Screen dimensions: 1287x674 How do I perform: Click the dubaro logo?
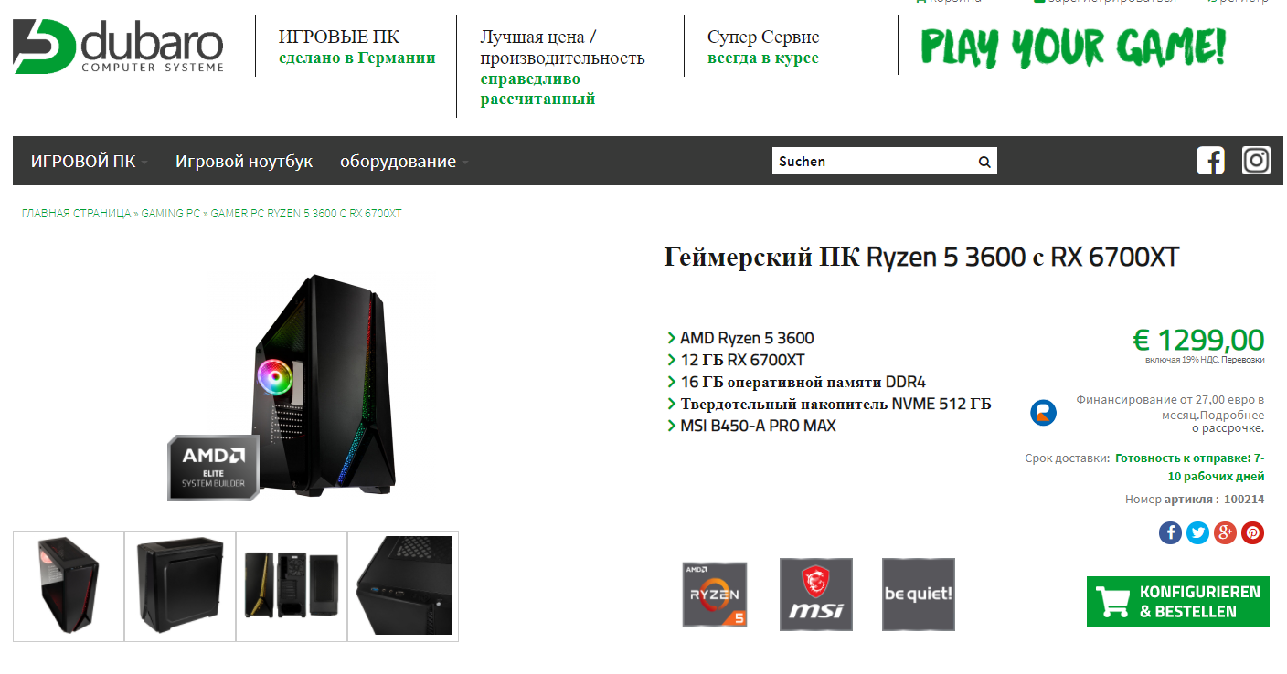click(x=118, y=46)
